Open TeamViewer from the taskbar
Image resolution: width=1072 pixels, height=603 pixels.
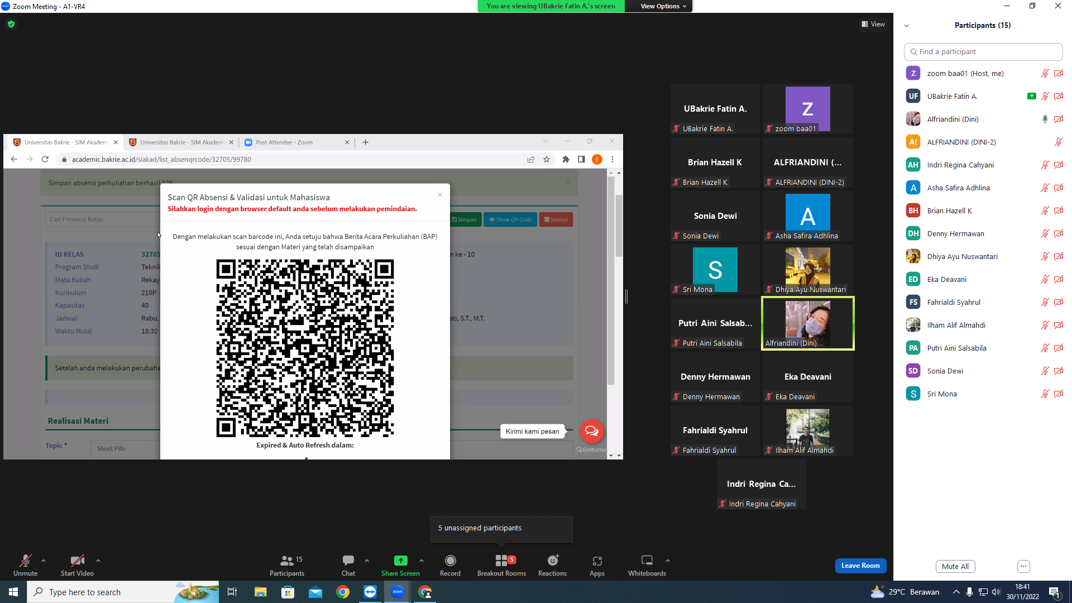coord(370,592)
